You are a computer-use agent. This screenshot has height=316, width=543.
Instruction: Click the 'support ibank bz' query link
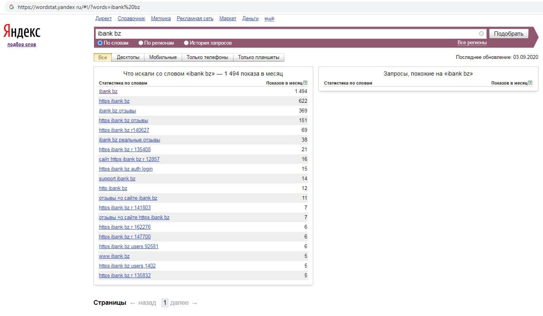[117, 179]
